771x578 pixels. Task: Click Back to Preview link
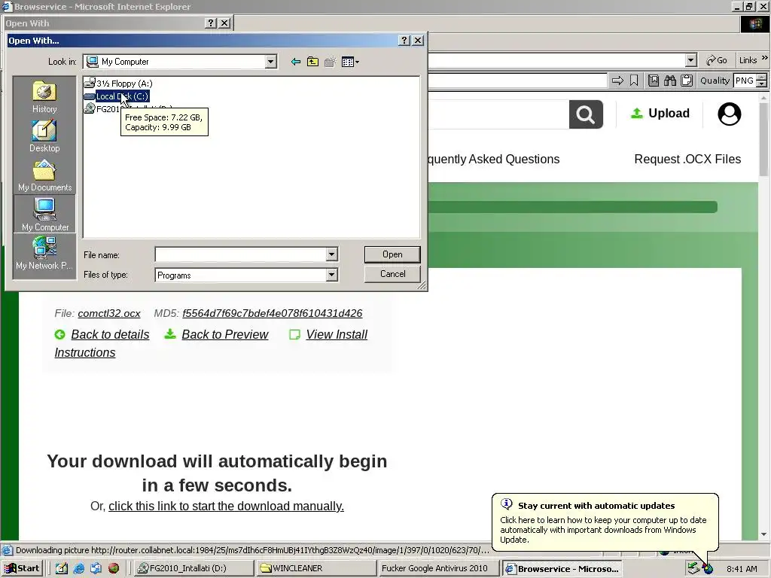(x=224, y=335)
